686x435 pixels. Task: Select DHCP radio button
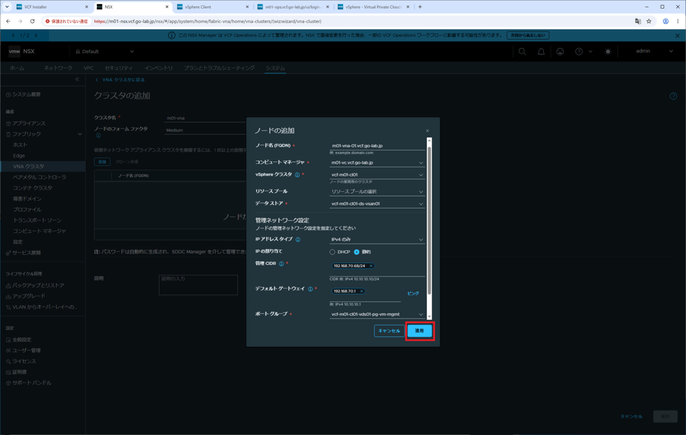click(x=333, y=252)
